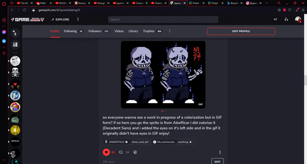Open Twitter in Opera sidebar
The width and height of the screenshot is (307, 164).
[4, 41]
